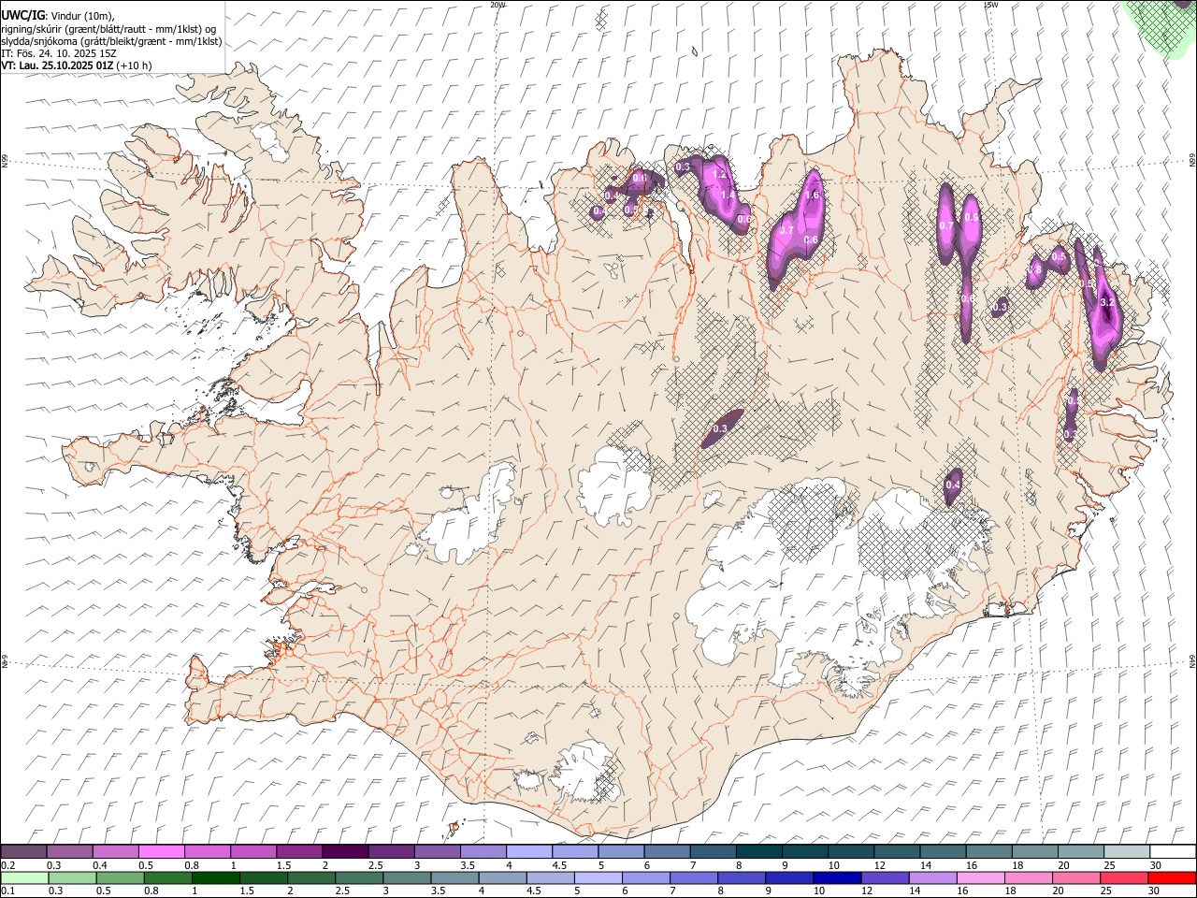Pick the rain legend swatch labeled 3

pyautogui.click(x=407, y=877)
